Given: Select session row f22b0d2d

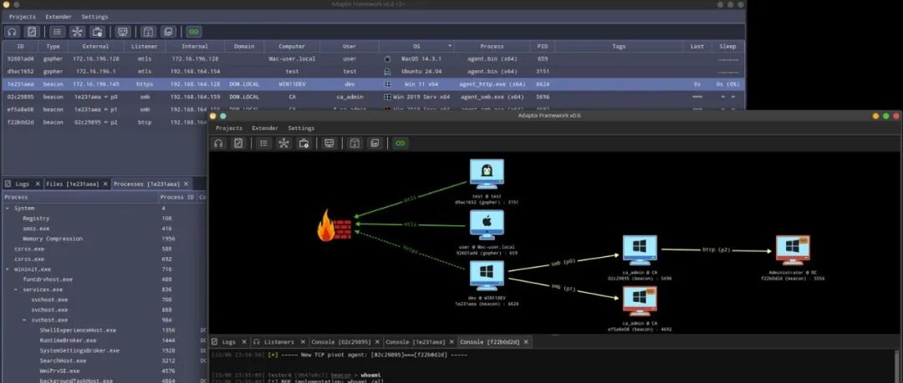Looking at the screenshot, I should pyautogui.click(x=105, y=122).
